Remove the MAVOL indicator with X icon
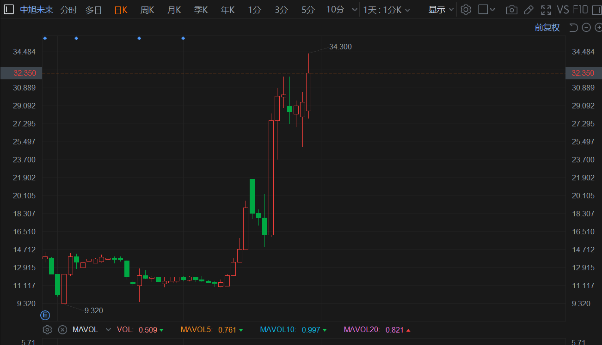Image resolution: width=602 pixels, height=345 pixels. [63, 330]
